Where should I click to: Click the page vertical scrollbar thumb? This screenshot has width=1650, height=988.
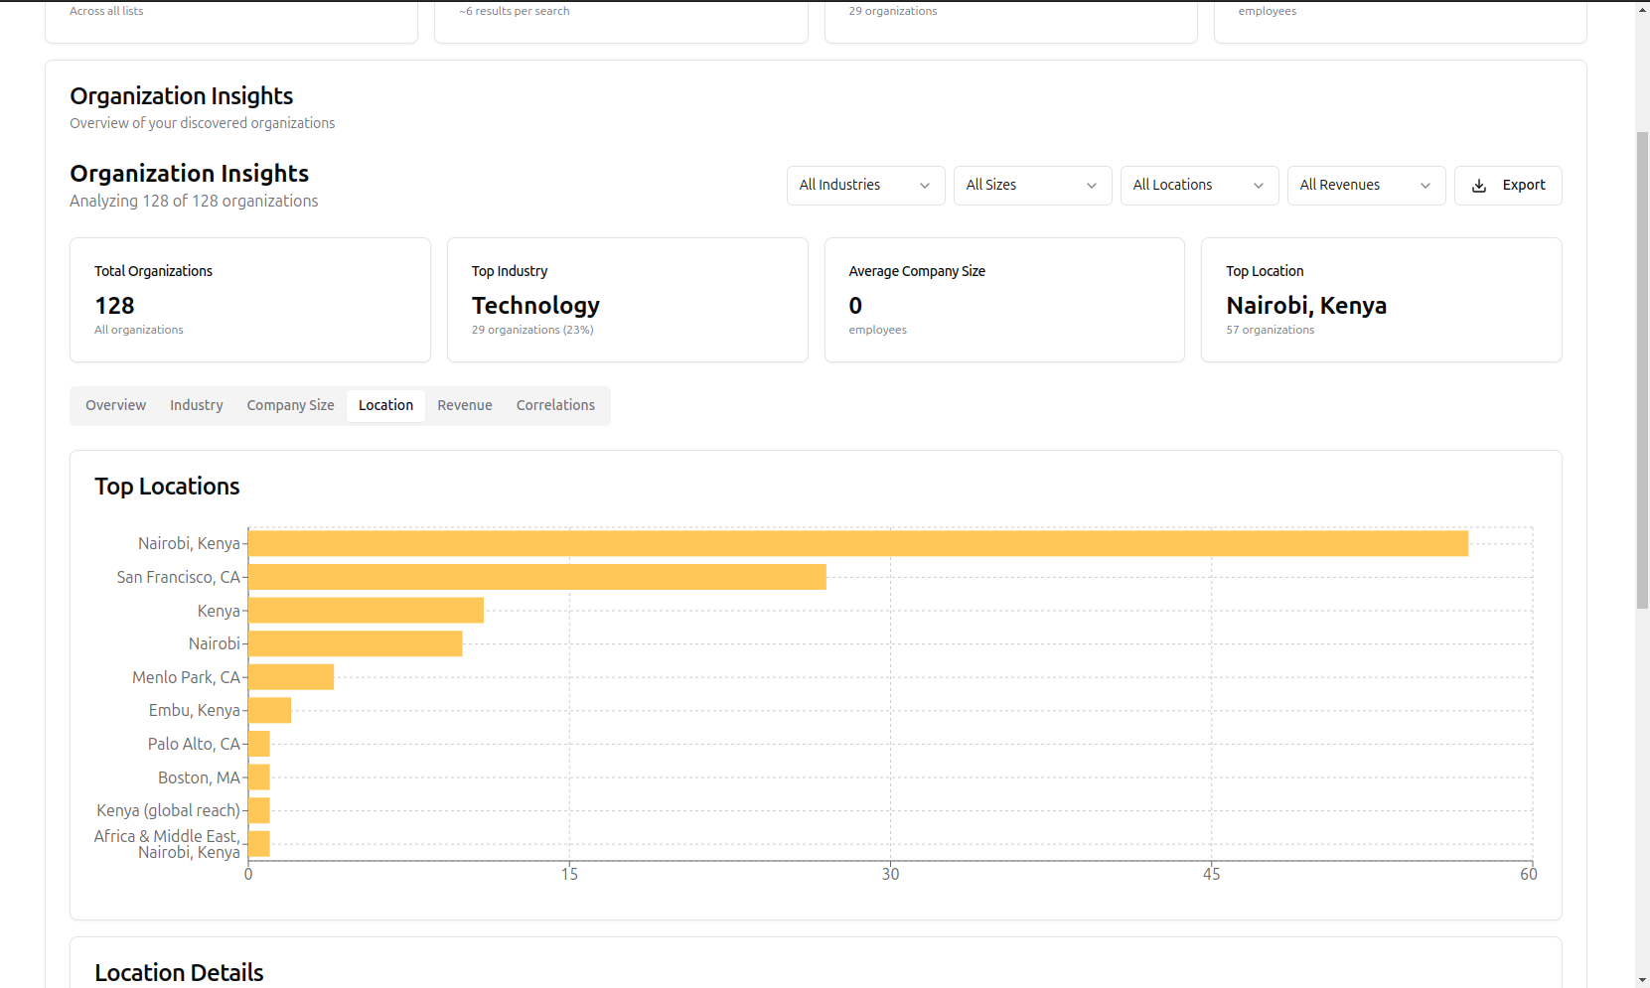point(1643,370)
